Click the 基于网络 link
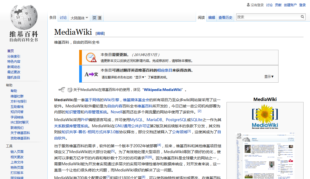310x179 pixels. tap(92, 100)
